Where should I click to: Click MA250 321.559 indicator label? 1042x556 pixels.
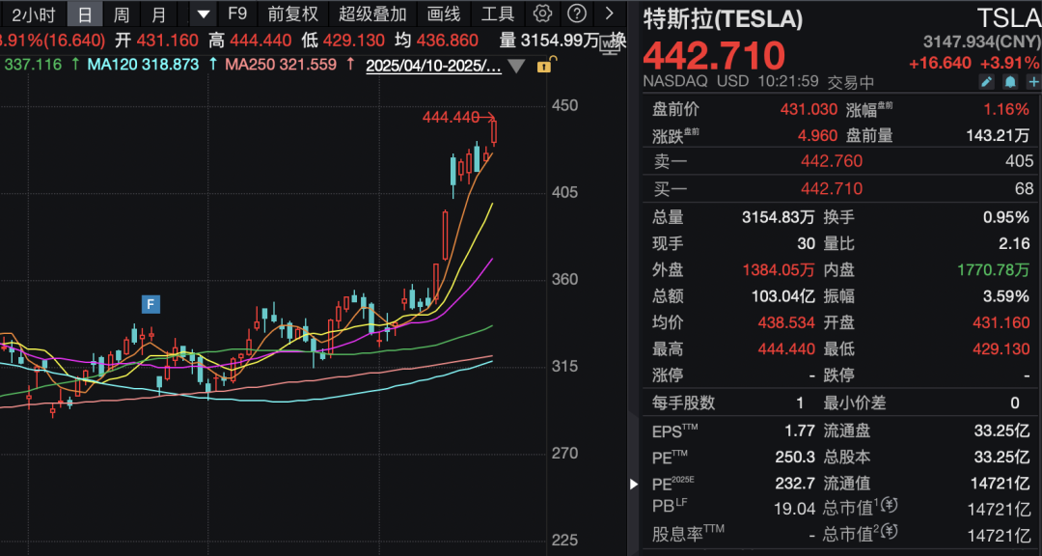point(281,66)
